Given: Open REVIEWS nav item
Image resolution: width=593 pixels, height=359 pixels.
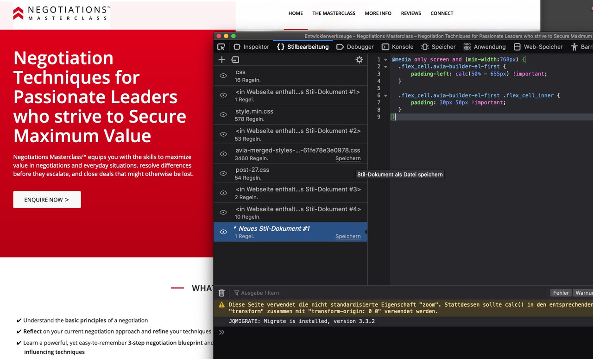Looking at the screenshot, I should (x=411, y=13).
